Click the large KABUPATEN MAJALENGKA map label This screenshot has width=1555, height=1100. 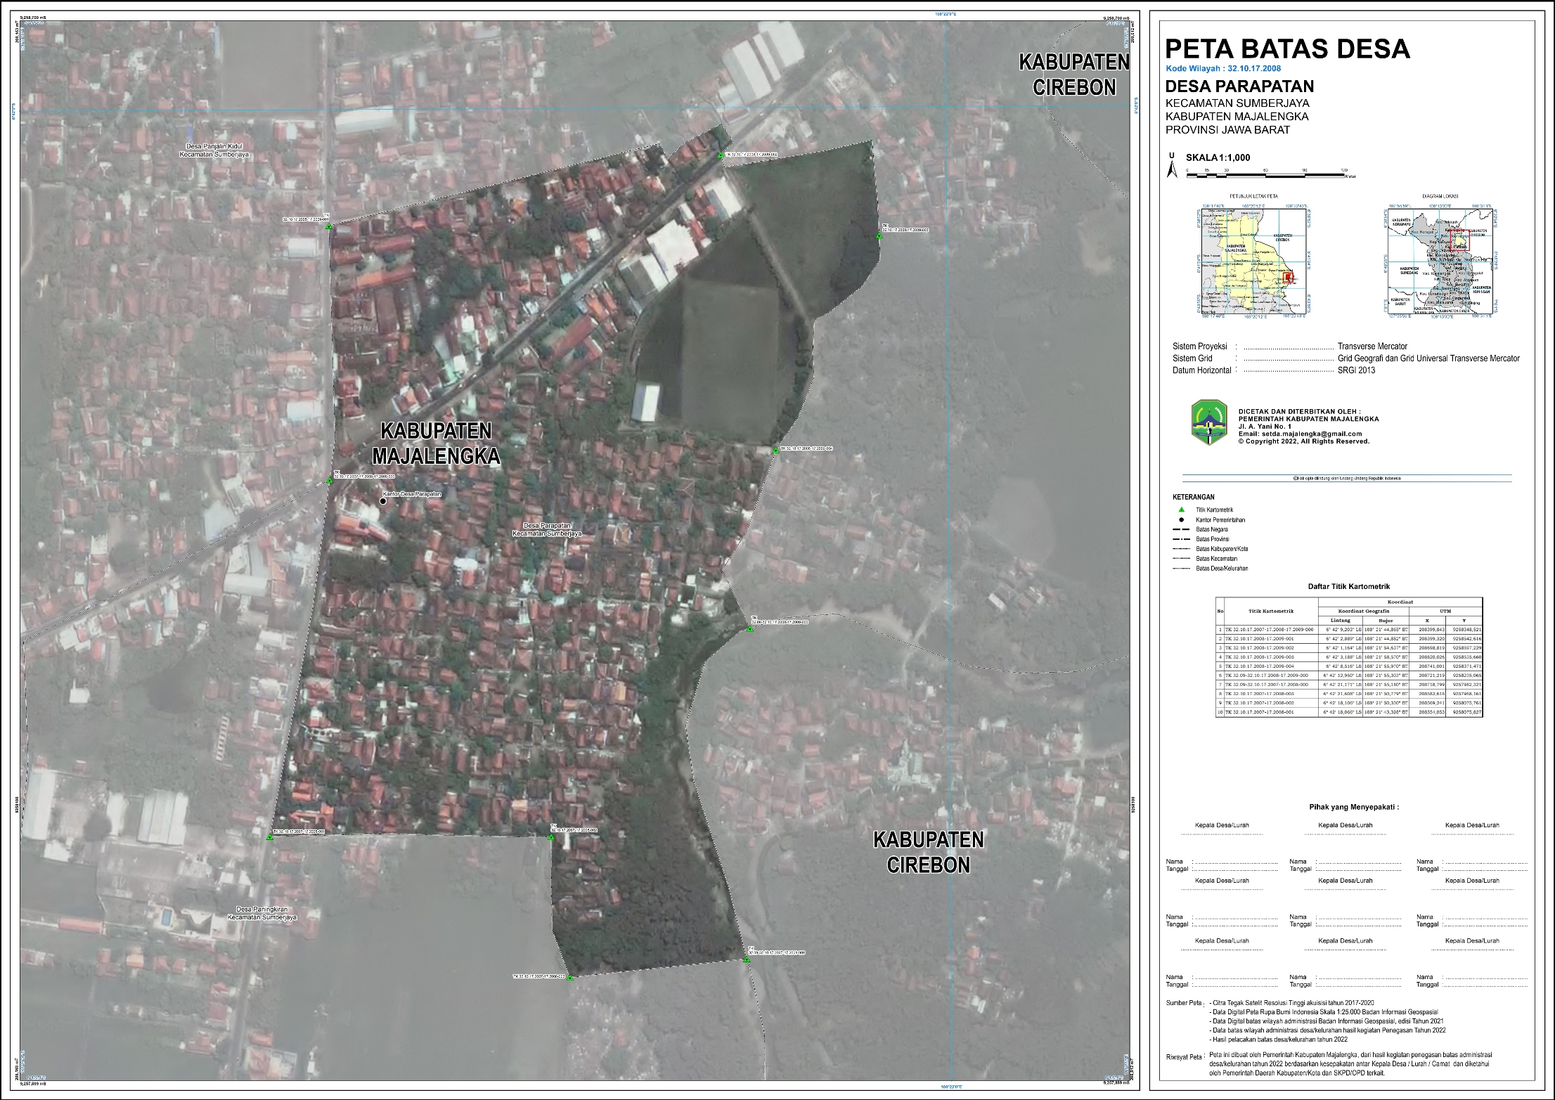[436, 443]
